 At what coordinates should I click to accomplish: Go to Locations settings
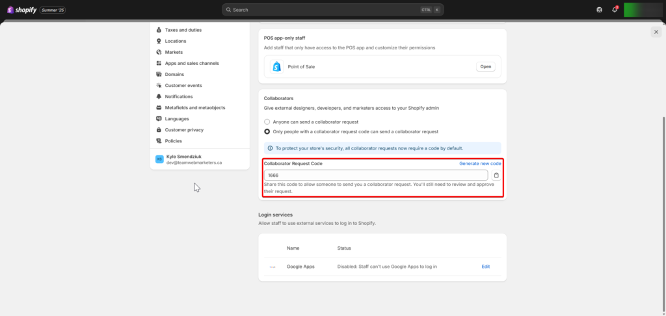tap(175, 41)
